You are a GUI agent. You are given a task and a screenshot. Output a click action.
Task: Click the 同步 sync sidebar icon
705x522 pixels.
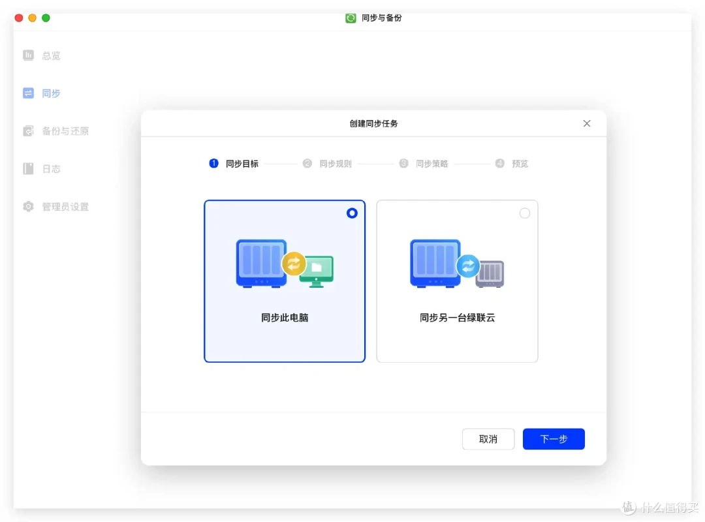(x=28, y=93)
